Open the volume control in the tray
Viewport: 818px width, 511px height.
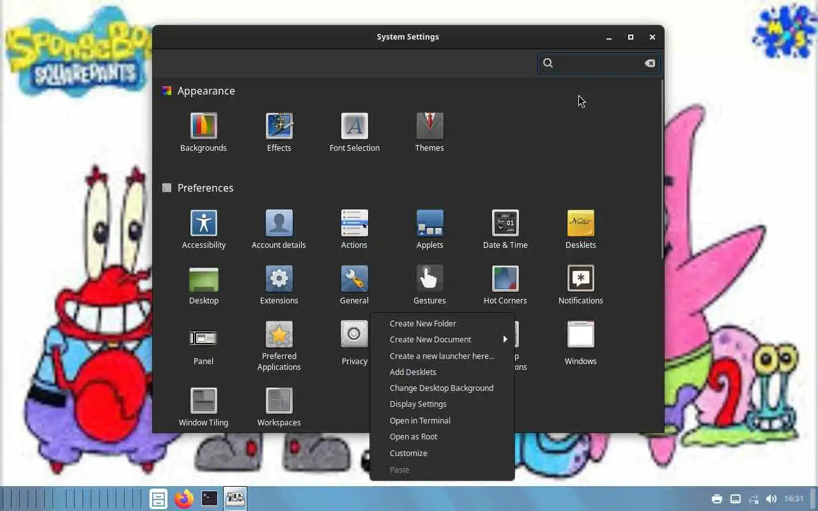pyautogui.click(x=771, y=499)
